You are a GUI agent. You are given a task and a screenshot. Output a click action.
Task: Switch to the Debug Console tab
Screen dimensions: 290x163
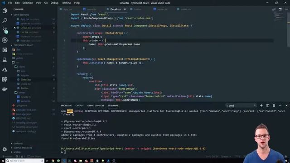pyautogui.click(x=96, y=105)
